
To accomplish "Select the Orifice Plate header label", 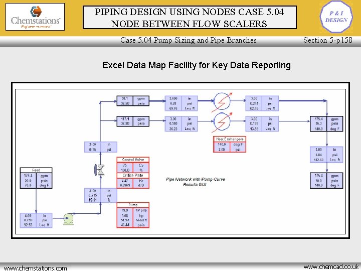I will pos(133,175).
